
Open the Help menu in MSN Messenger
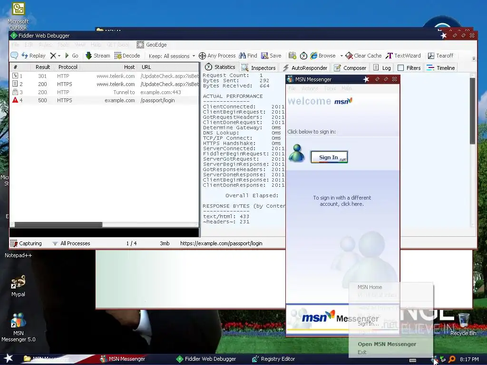(346, 88)
